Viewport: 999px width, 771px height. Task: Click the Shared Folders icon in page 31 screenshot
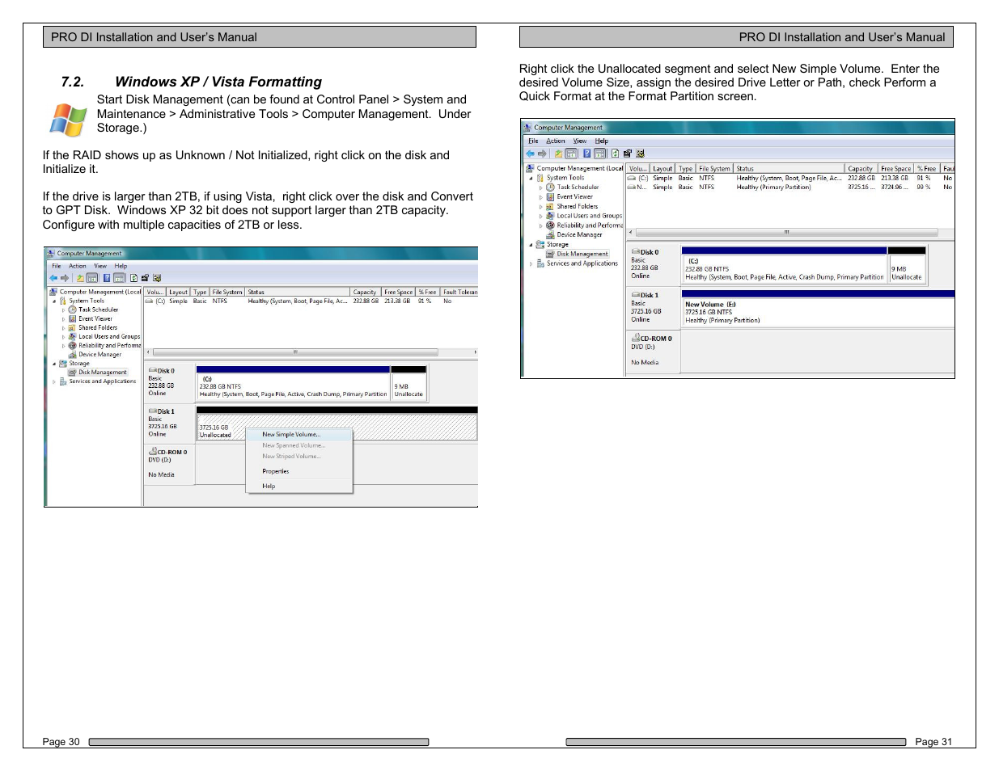[550, 206]
